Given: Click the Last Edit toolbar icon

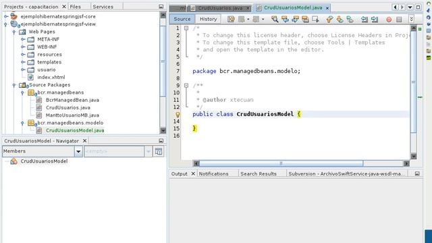Looking at the screenshot, I should 231,19.
